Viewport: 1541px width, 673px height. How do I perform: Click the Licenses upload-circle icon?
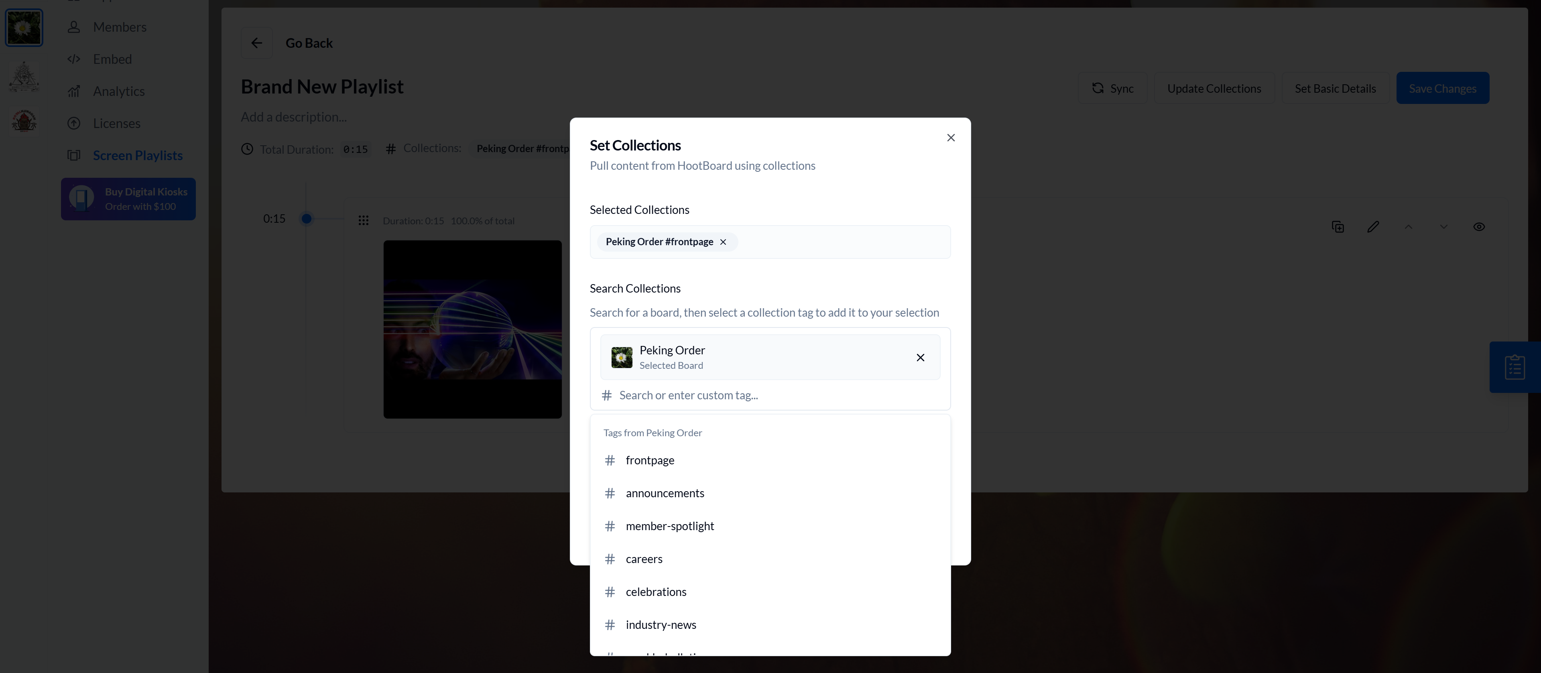pyautogui.click(x=73, y=123)
